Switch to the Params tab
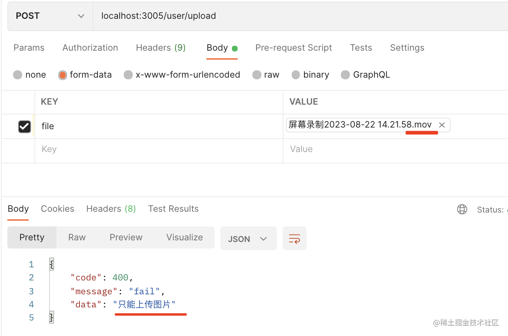 tap(29, 48)
